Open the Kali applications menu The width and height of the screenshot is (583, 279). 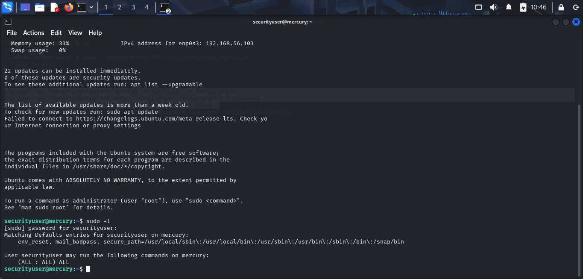7,7
